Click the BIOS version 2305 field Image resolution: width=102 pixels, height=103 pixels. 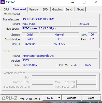[x=59, y=60]
